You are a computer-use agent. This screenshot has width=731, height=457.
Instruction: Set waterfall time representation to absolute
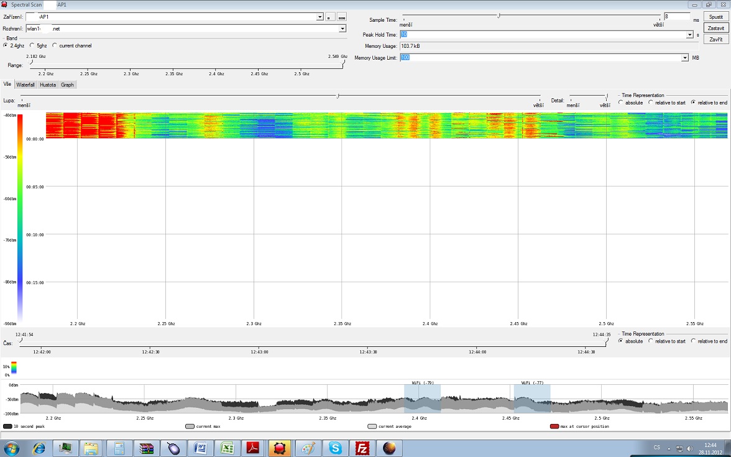point(621,103)
